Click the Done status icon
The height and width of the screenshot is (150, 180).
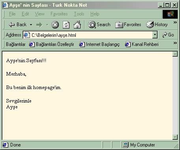(5, 145)
